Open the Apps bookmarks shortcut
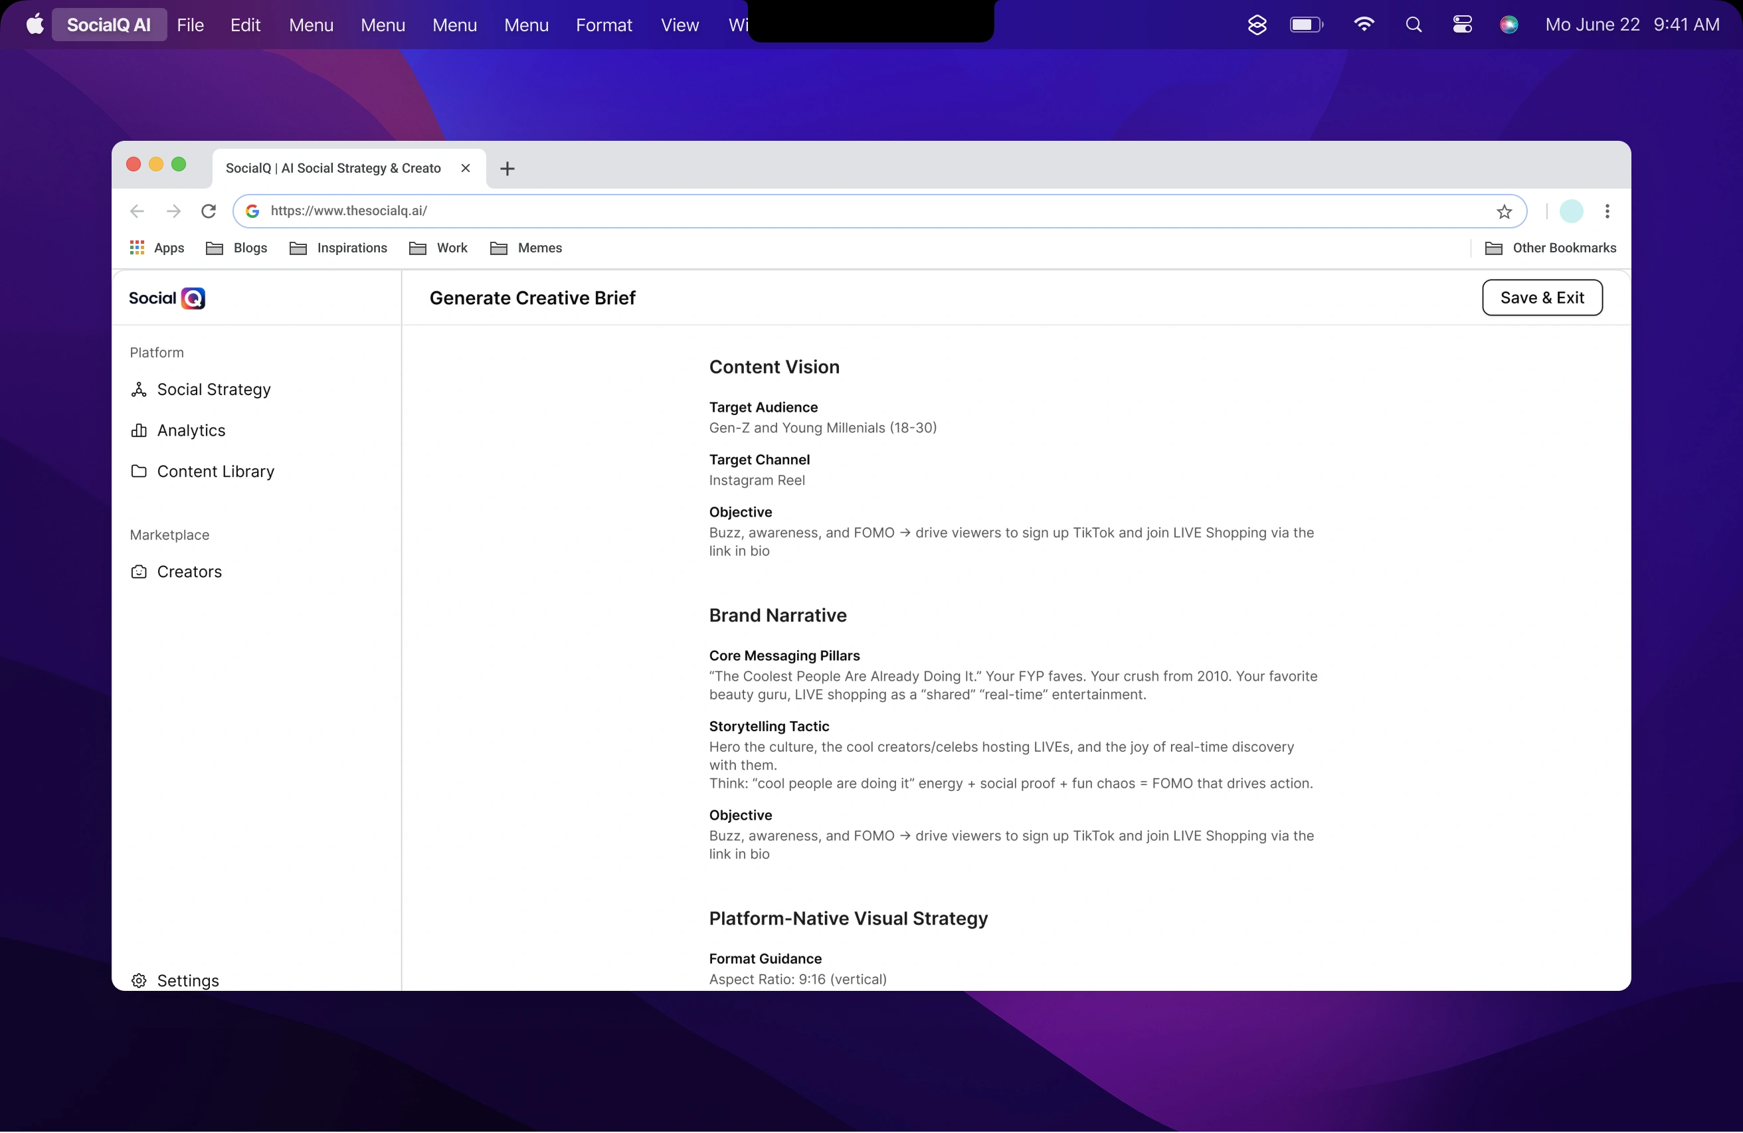The height and width of the screenshot is (1133, 1743). pyautogui.click(x=157, y=248)
